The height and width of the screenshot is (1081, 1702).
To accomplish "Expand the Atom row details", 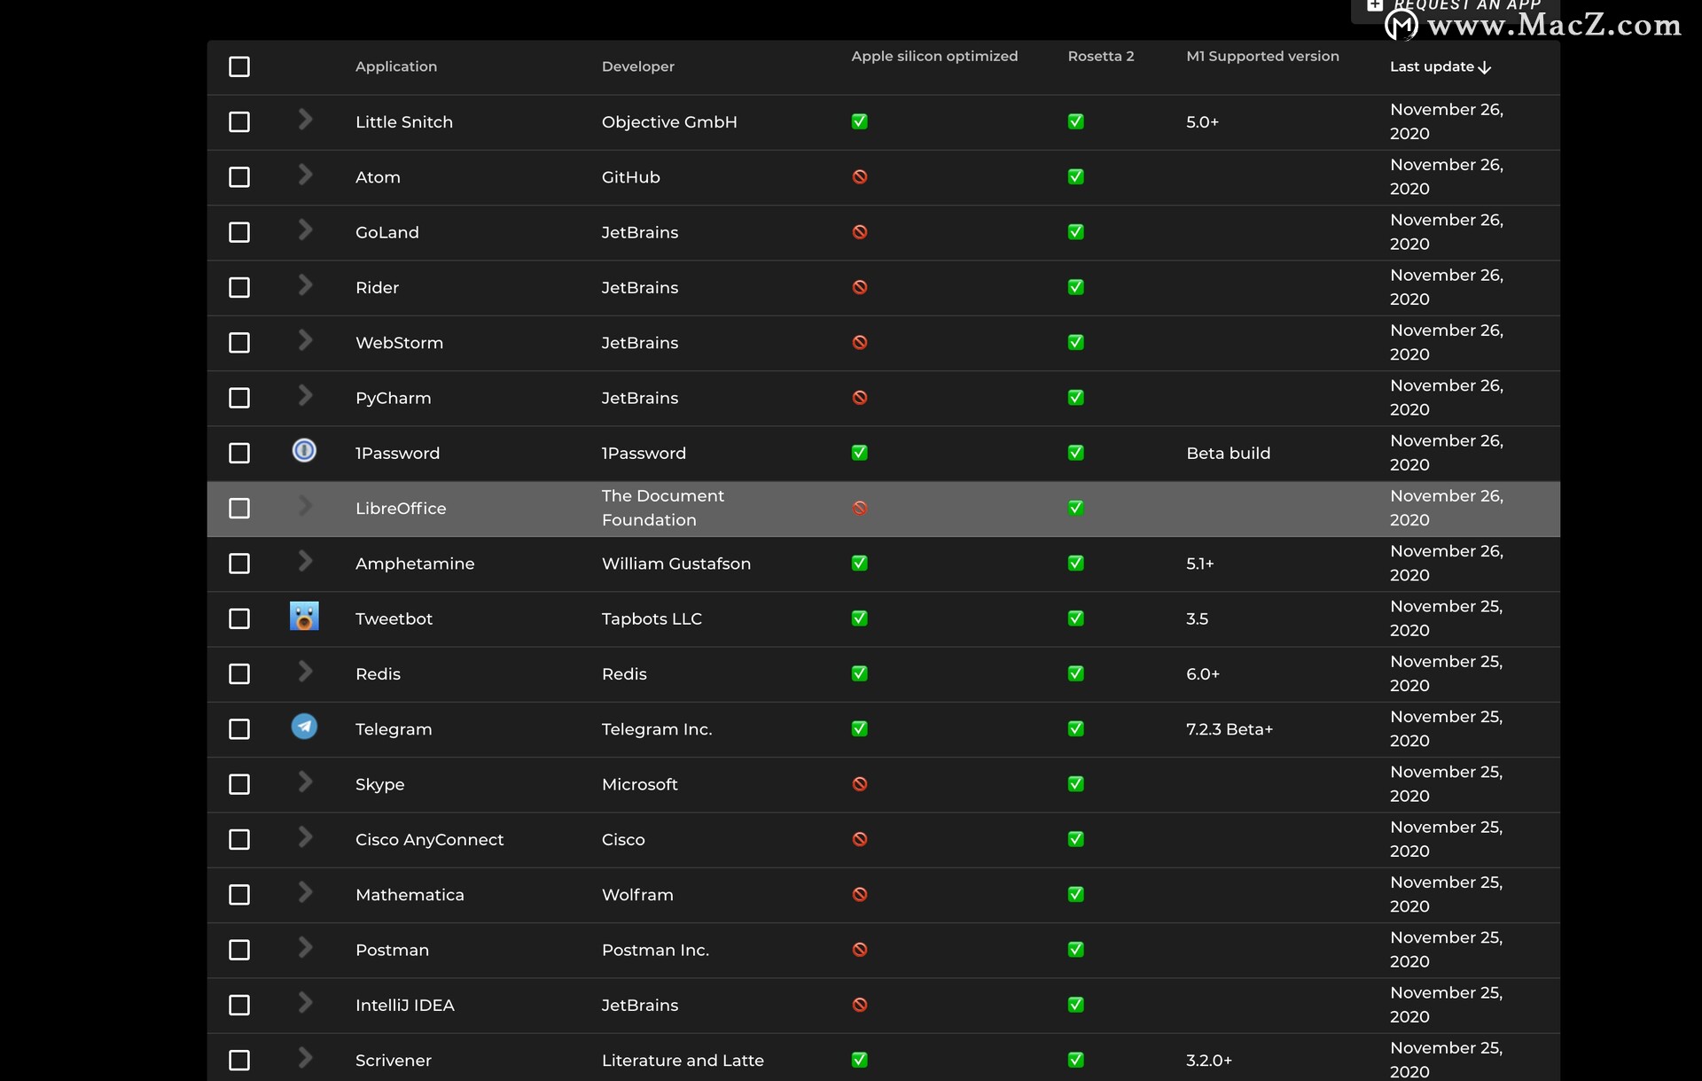I will 305,175.
